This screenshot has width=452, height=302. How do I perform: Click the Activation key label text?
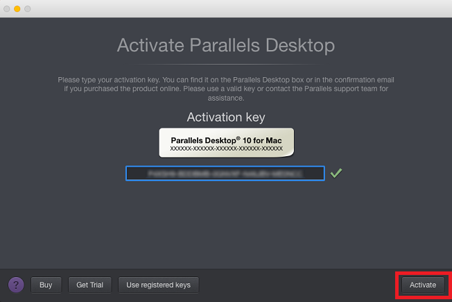[226, 117]
